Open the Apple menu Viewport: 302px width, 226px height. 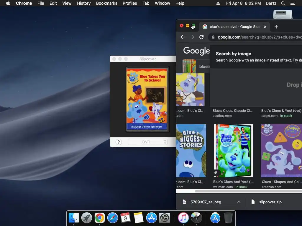[x=8, y=3]
